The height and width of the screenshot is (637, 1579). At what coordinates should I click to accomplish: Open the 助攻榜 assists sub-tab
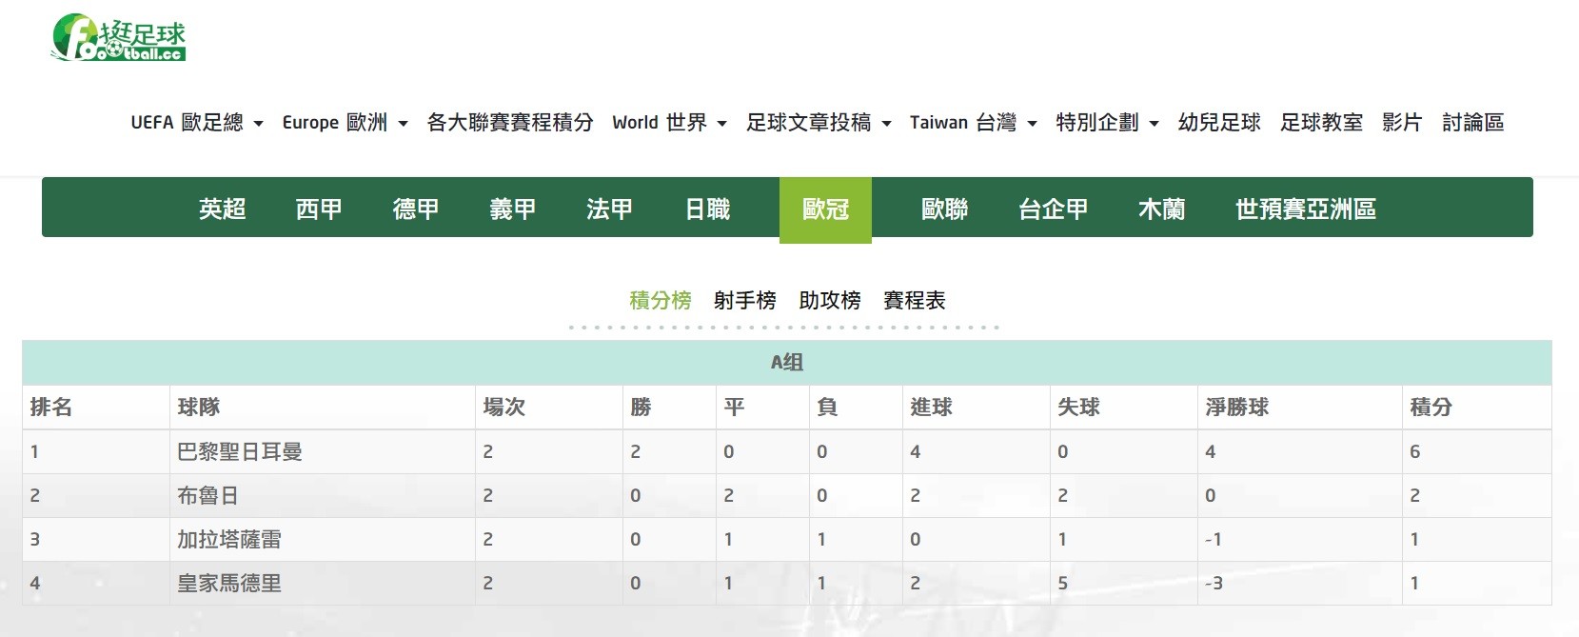pos(830,301)
